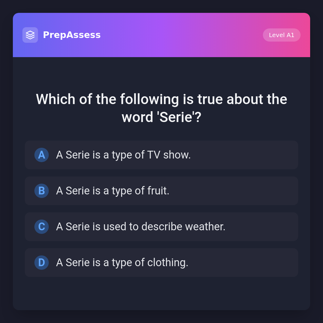Pick option B as your answer
Image resolution: width=323 pixels, height=323 pixels.
coord(161,191)
